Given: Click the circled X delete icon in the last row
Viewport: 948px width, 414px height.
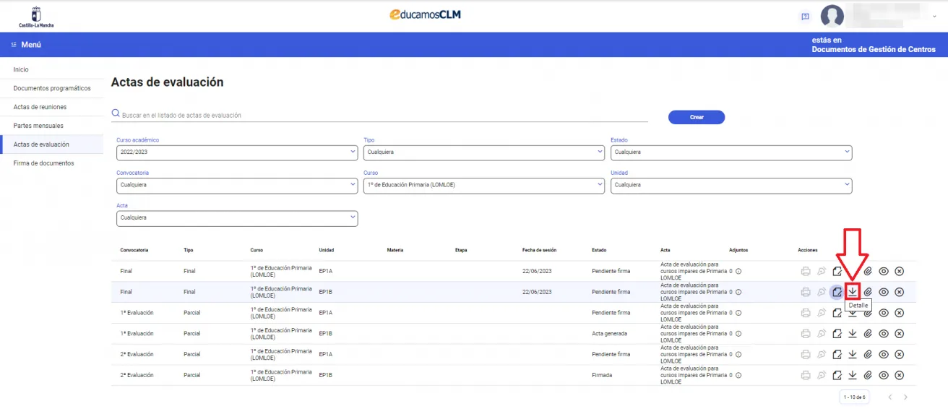Looking at the screenshot, I should (x=899, y=376).
